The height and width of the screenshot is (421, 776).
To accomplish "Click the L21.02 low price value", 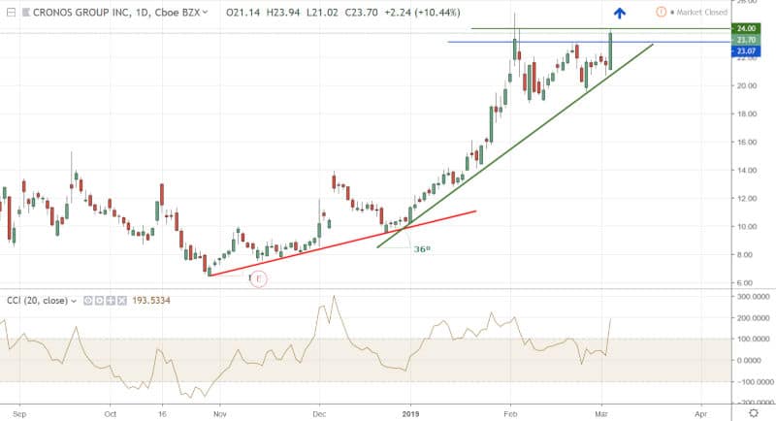I will [x=322, y=13].
